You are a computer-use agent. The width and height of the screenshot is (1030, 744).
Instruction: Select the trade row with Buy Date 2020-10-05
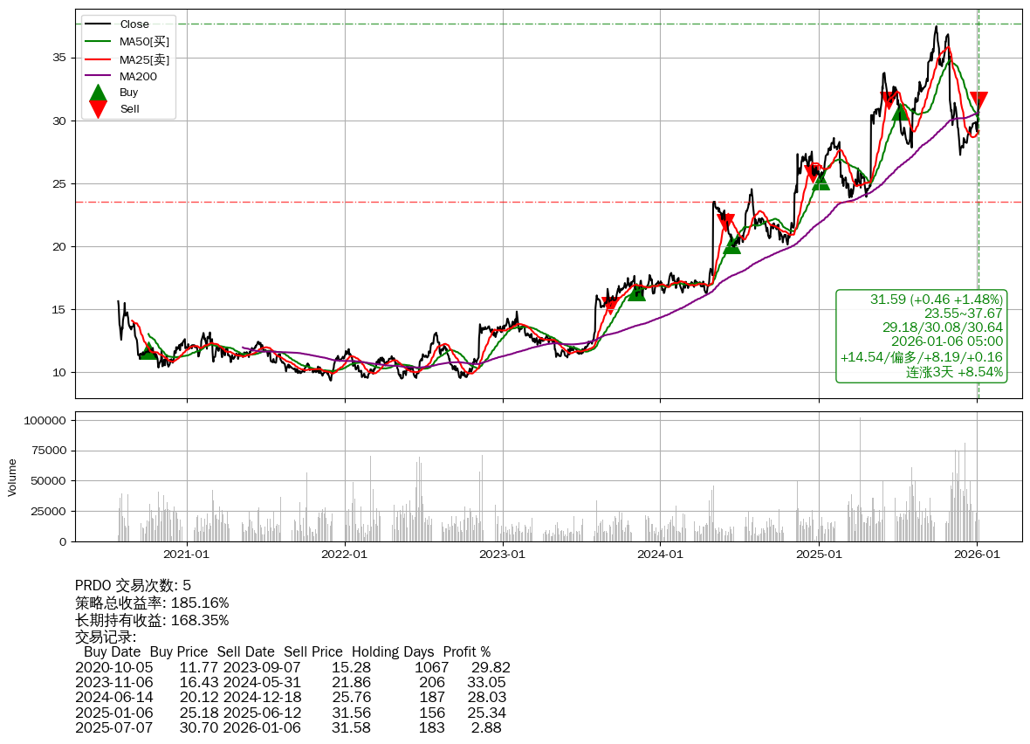pyautogui.click(x=292, y=667)
